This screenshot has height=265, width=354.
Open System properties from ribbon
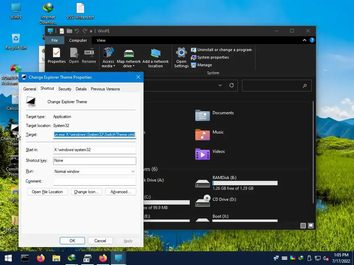tap(210, 58)
